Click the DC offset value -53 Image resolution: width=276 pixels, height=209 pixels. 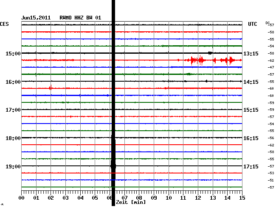pyautogui.click(x=271, y=173)
